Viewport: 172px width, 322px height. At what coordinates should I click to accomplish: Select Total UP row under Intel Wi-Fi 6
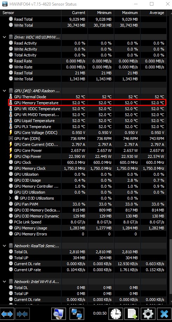pos(87,293)
